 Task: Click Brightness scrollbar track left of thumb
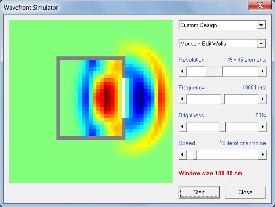pos(203,127)
